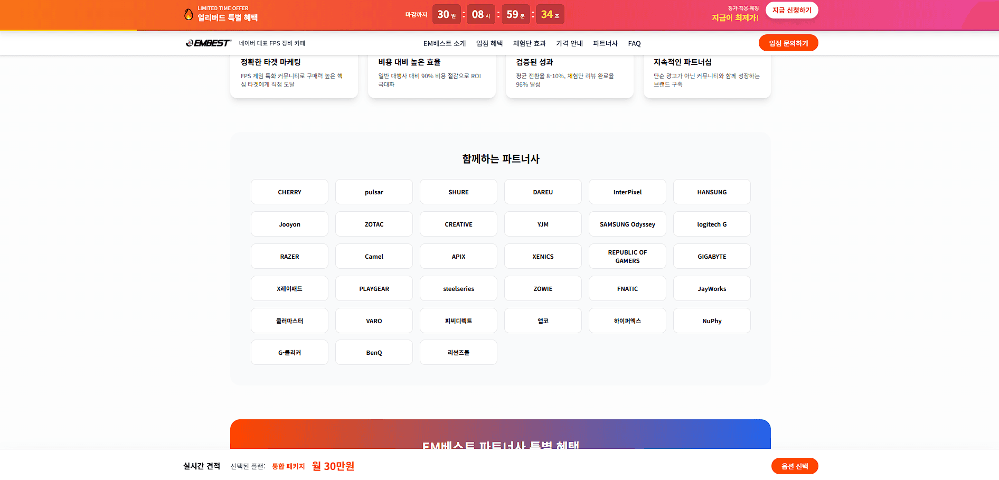Open the EM베스트 소개 menu item

(x=444, y=43)
